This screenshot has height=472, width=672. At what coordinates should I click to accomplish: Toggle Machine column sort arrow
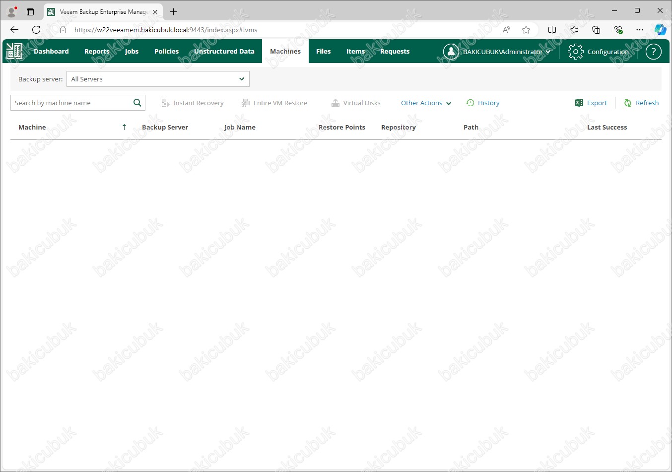124,127
